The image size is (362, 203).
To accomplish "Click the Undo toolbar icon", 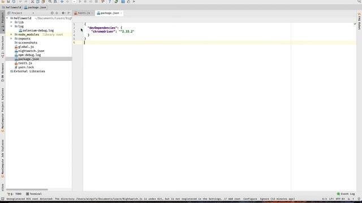I will tap(20, 1).
